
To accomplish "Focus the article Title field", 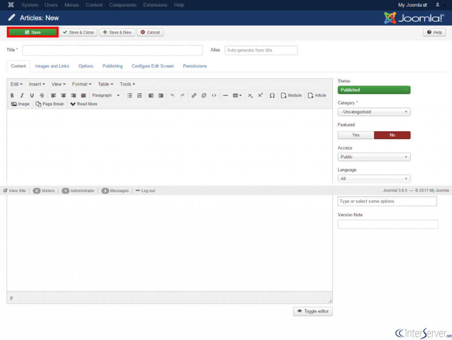I will coord(113,50).
